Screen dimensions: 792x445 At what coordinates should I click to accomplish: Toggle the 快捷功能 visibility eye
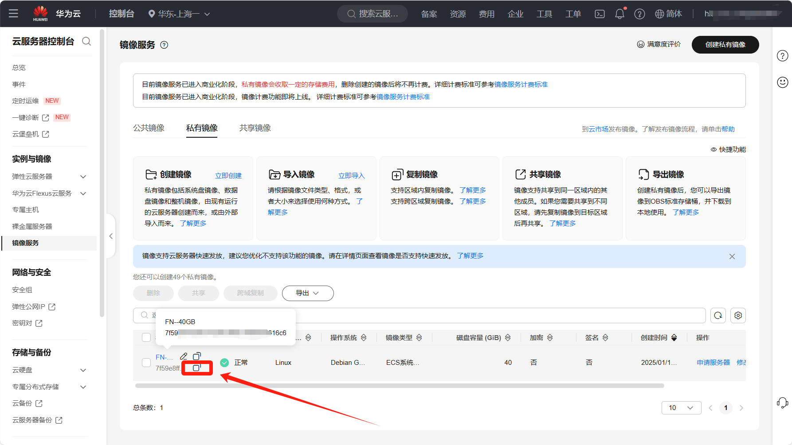714,150
